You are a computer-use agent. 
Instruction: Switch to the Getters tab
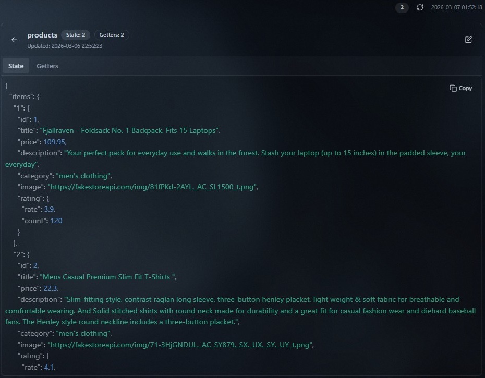tap(47, 66)
